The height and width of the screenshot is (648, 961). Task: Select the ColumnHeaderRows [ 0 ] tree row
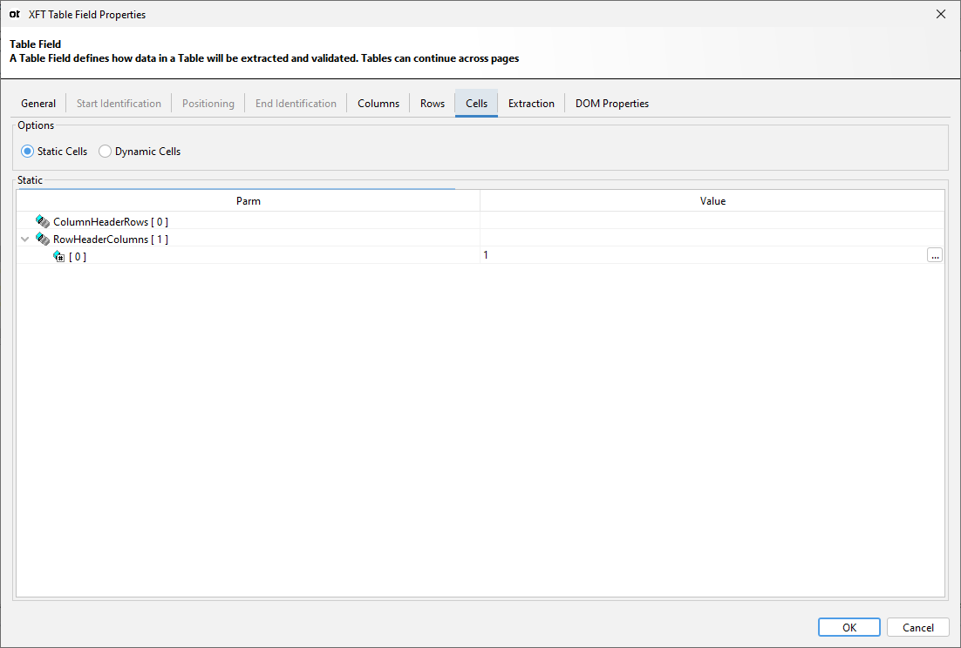(x=111, y=221)
